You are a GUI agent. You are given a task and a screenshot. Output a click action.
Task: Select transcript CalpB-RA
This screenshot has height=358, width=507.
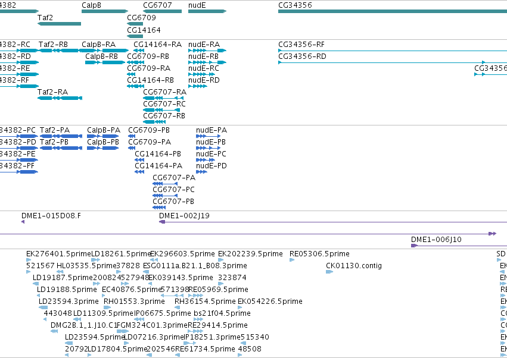point(105,51)
